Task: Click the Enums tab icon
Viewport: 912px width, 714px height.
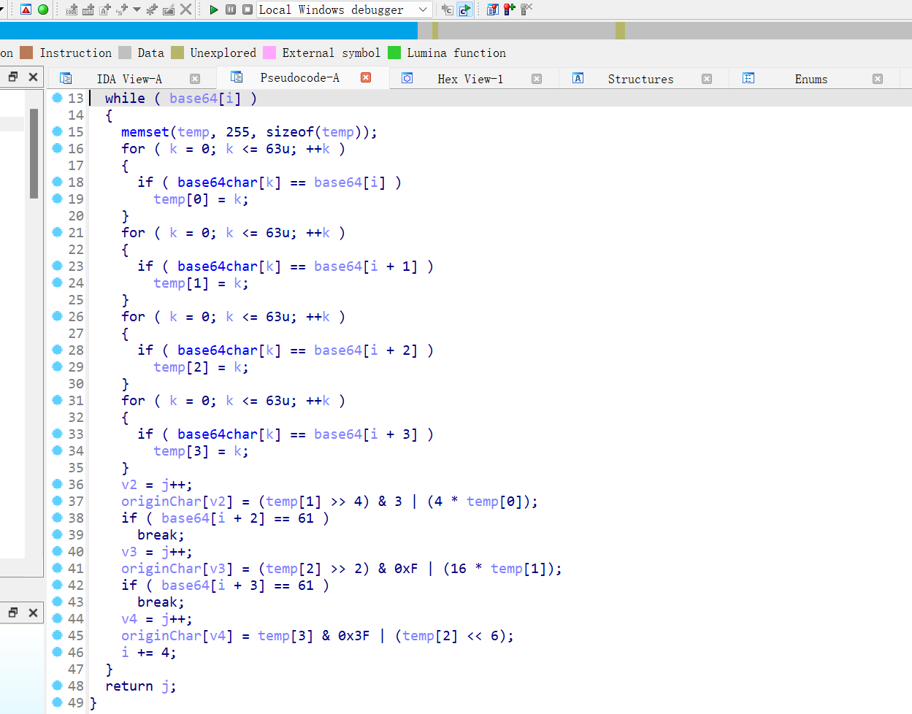Action: point(748,78)
